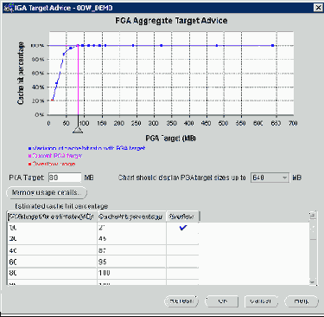Click the PGA target for estimate column header
The width and height of the screenshot is (324, 317).
point(52,217)
